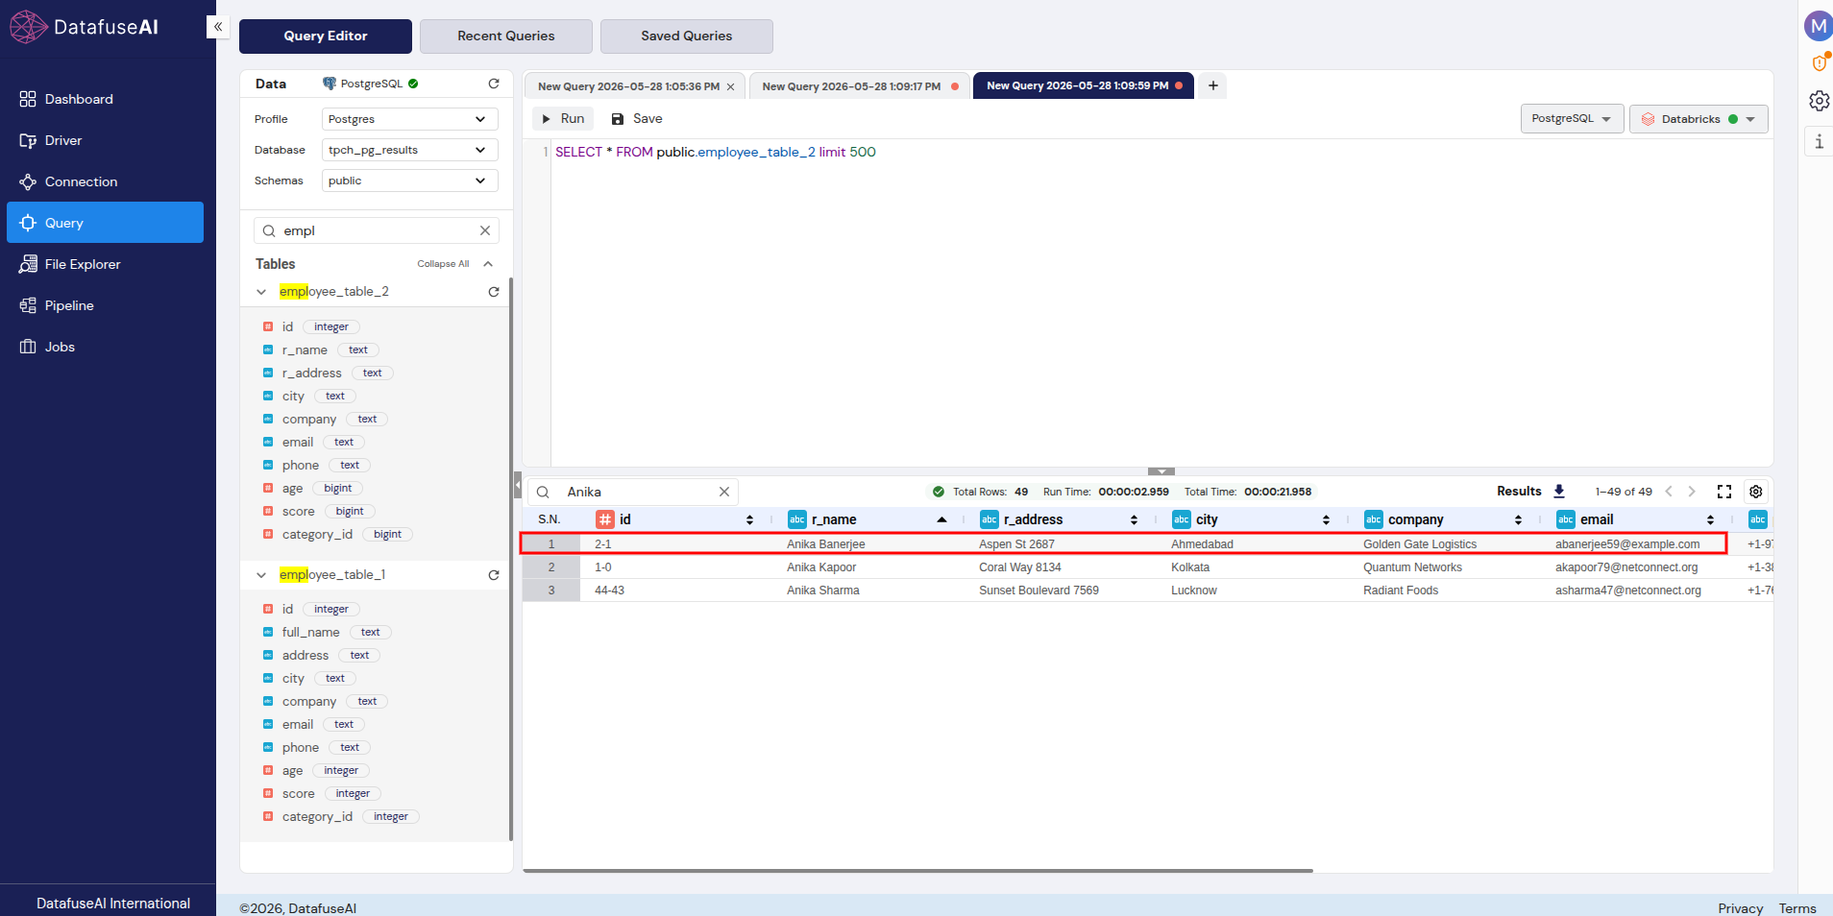
Task: Click the table search field
Action: click(x=377, y=230)
